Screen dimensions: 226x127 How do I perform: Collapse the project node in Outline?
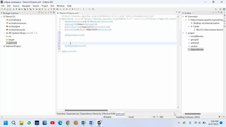click(x=183, y=33)
